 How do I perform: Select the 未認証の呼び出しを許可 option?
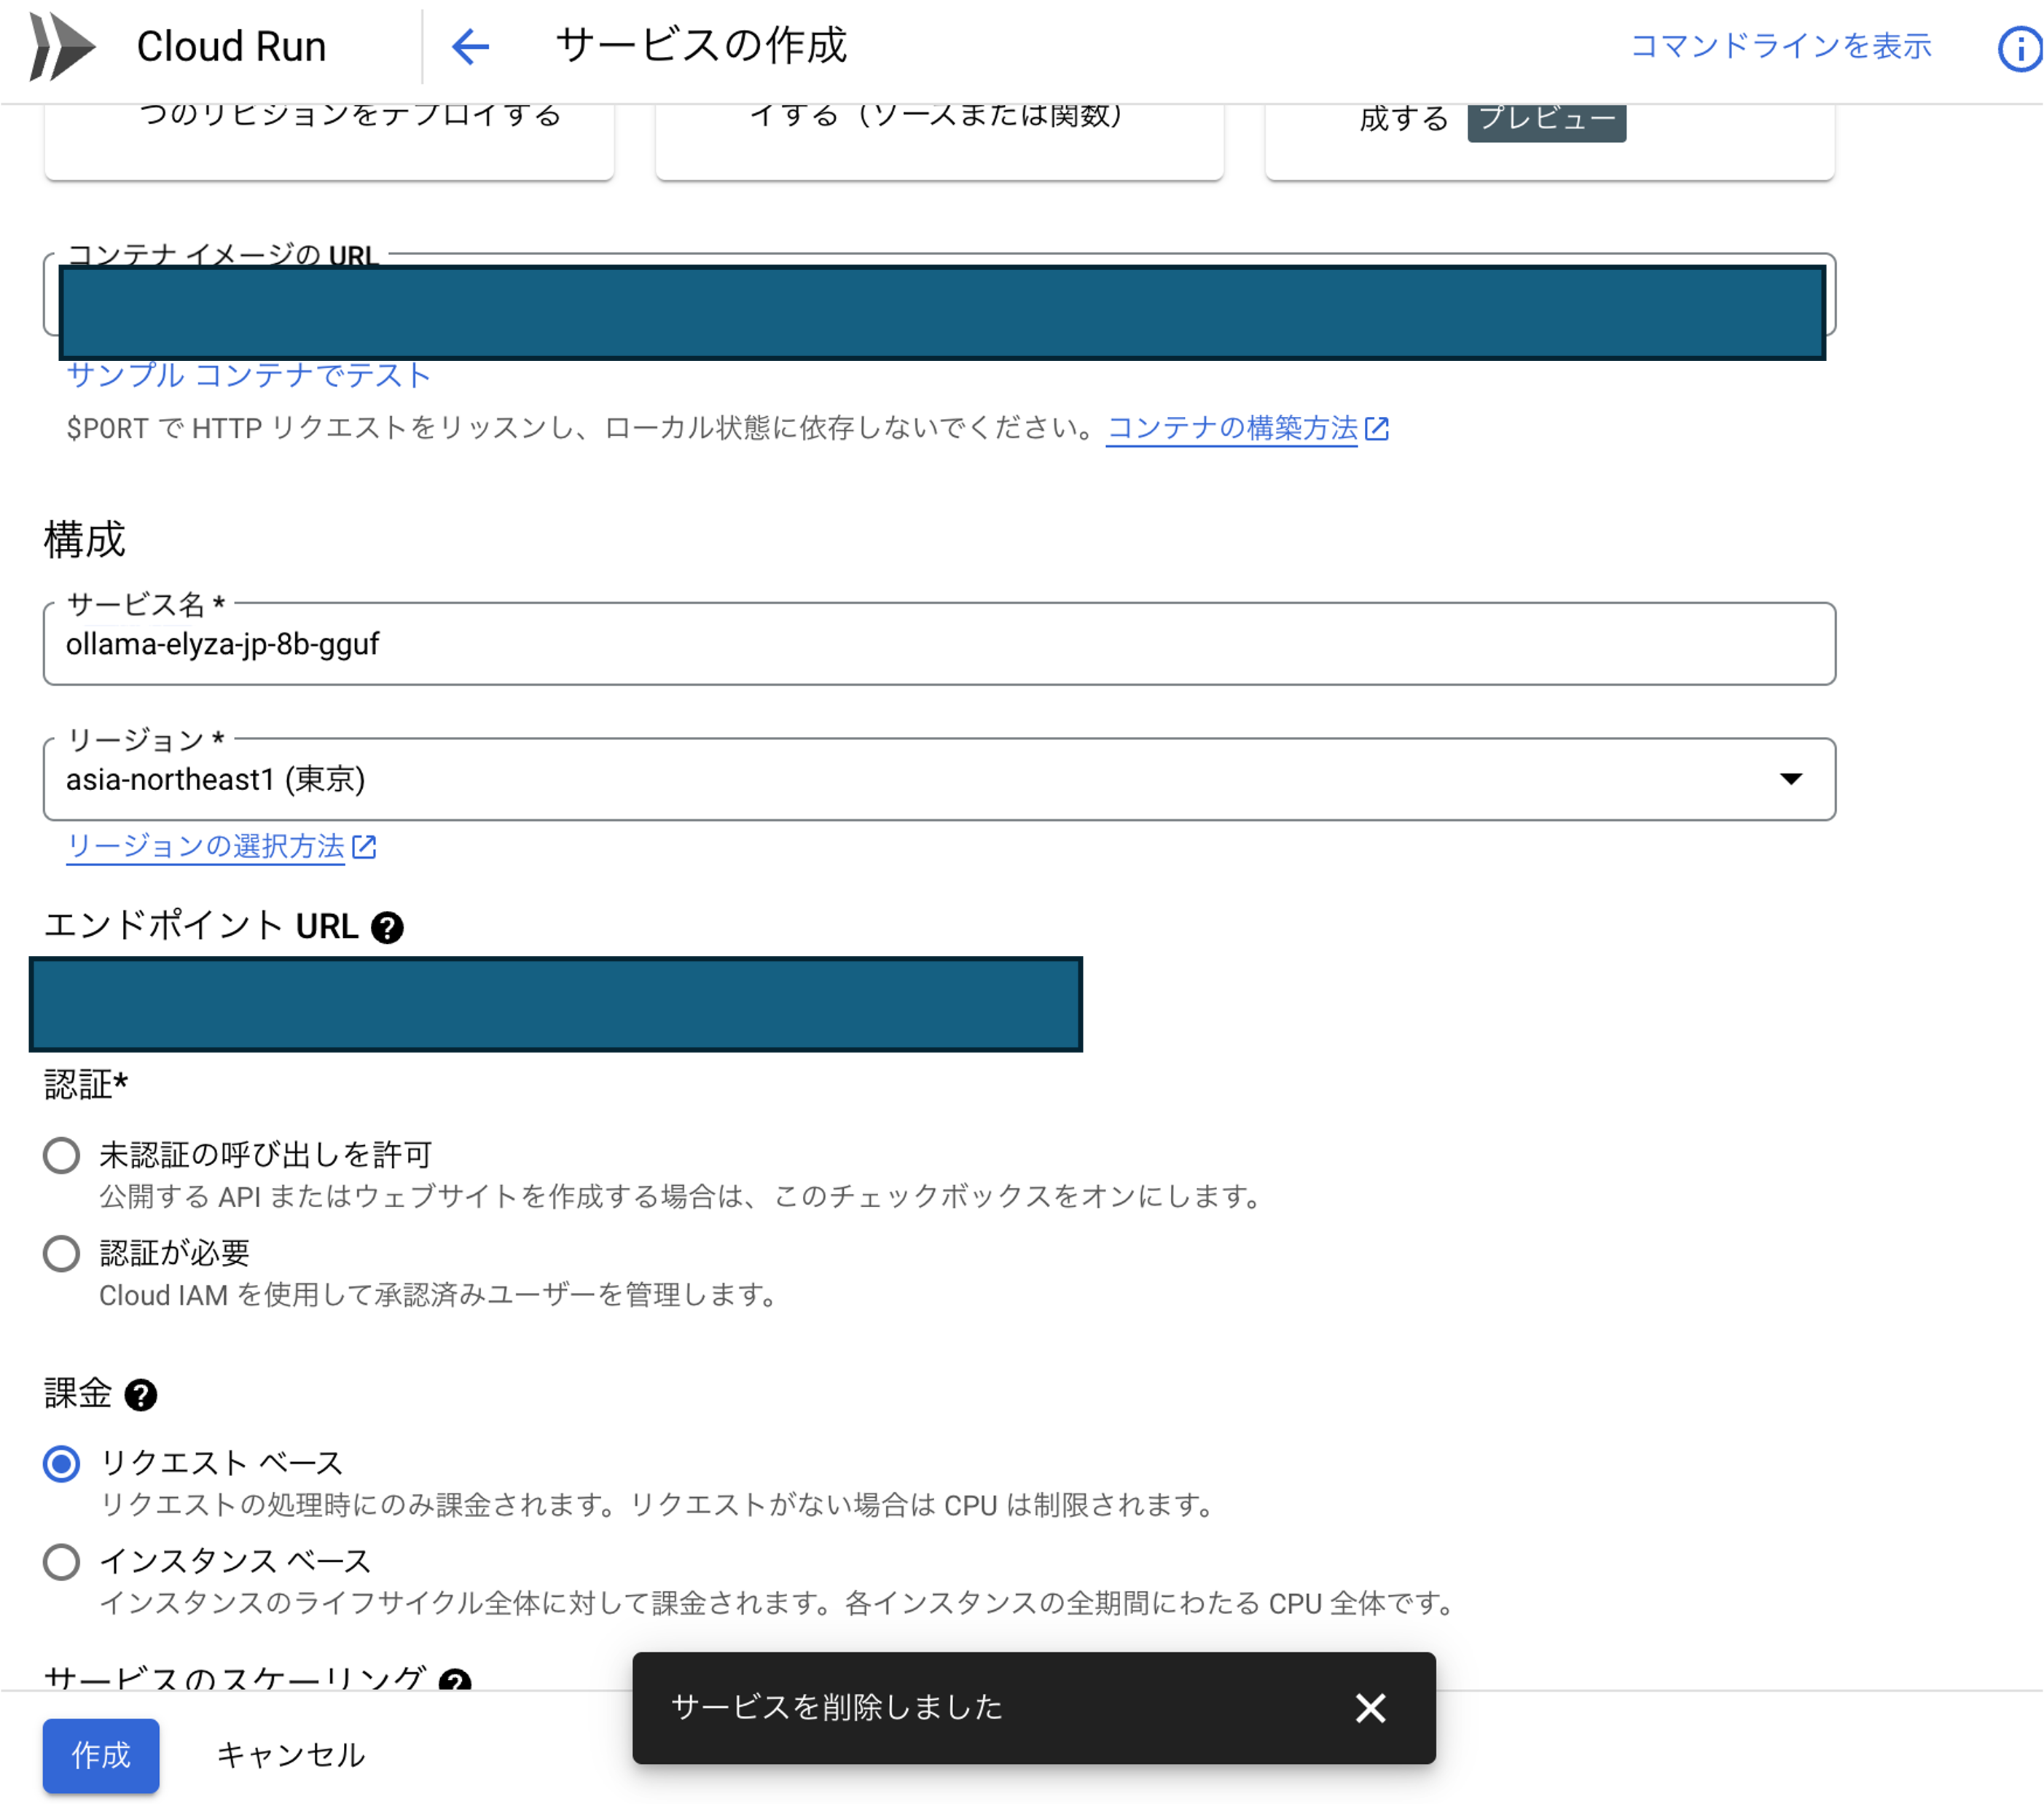[x=61, y=1155]
